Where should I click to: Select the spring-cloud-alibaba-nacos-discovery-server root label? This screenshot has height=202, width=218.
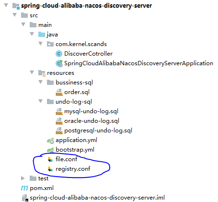[x=86, y=6]
